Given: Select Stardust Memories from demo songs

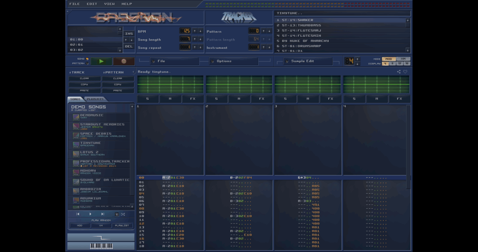Looking at the screenshot, I should pyautogui.click(x=102, y=126).
